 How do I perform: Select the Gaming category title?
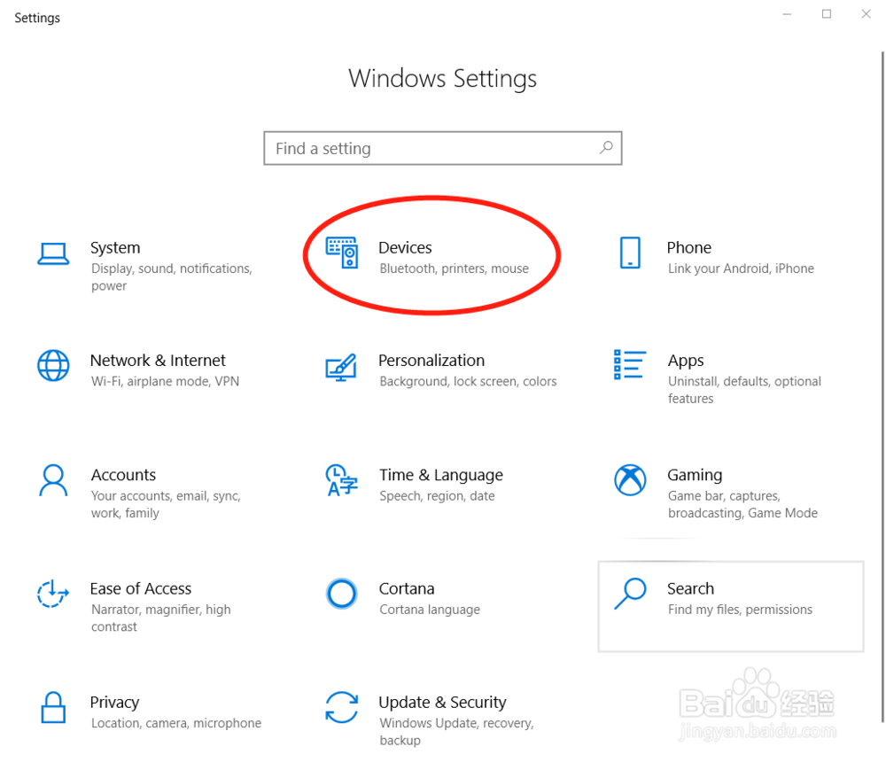point(695,476)
